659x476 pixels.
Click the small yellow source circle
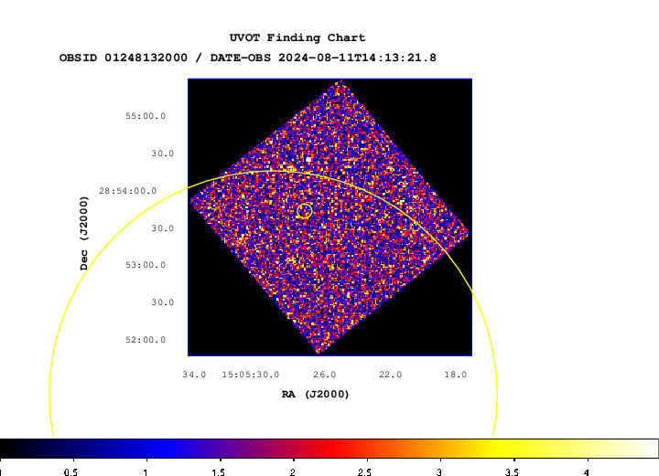pyautogui.click(x=304, y=211)
